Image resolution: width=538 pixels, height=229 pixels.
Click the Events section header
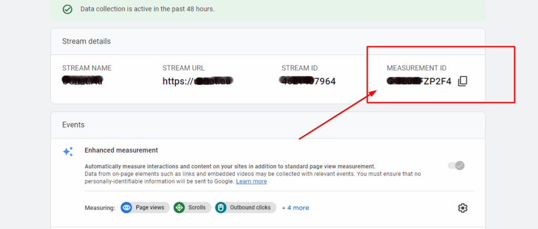[73, 125]
